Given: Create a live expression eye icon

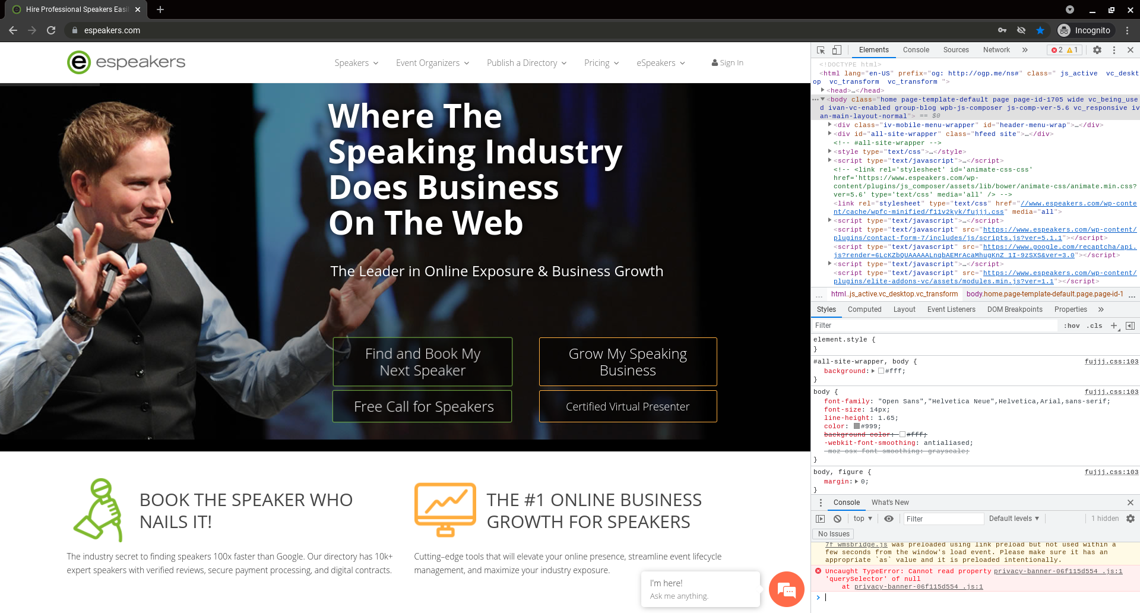Looking at the screenshot, I should point(889,519).
